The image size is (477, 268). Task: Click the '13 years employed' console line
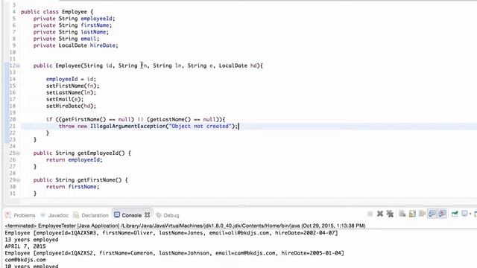click(x=31, y=240)
